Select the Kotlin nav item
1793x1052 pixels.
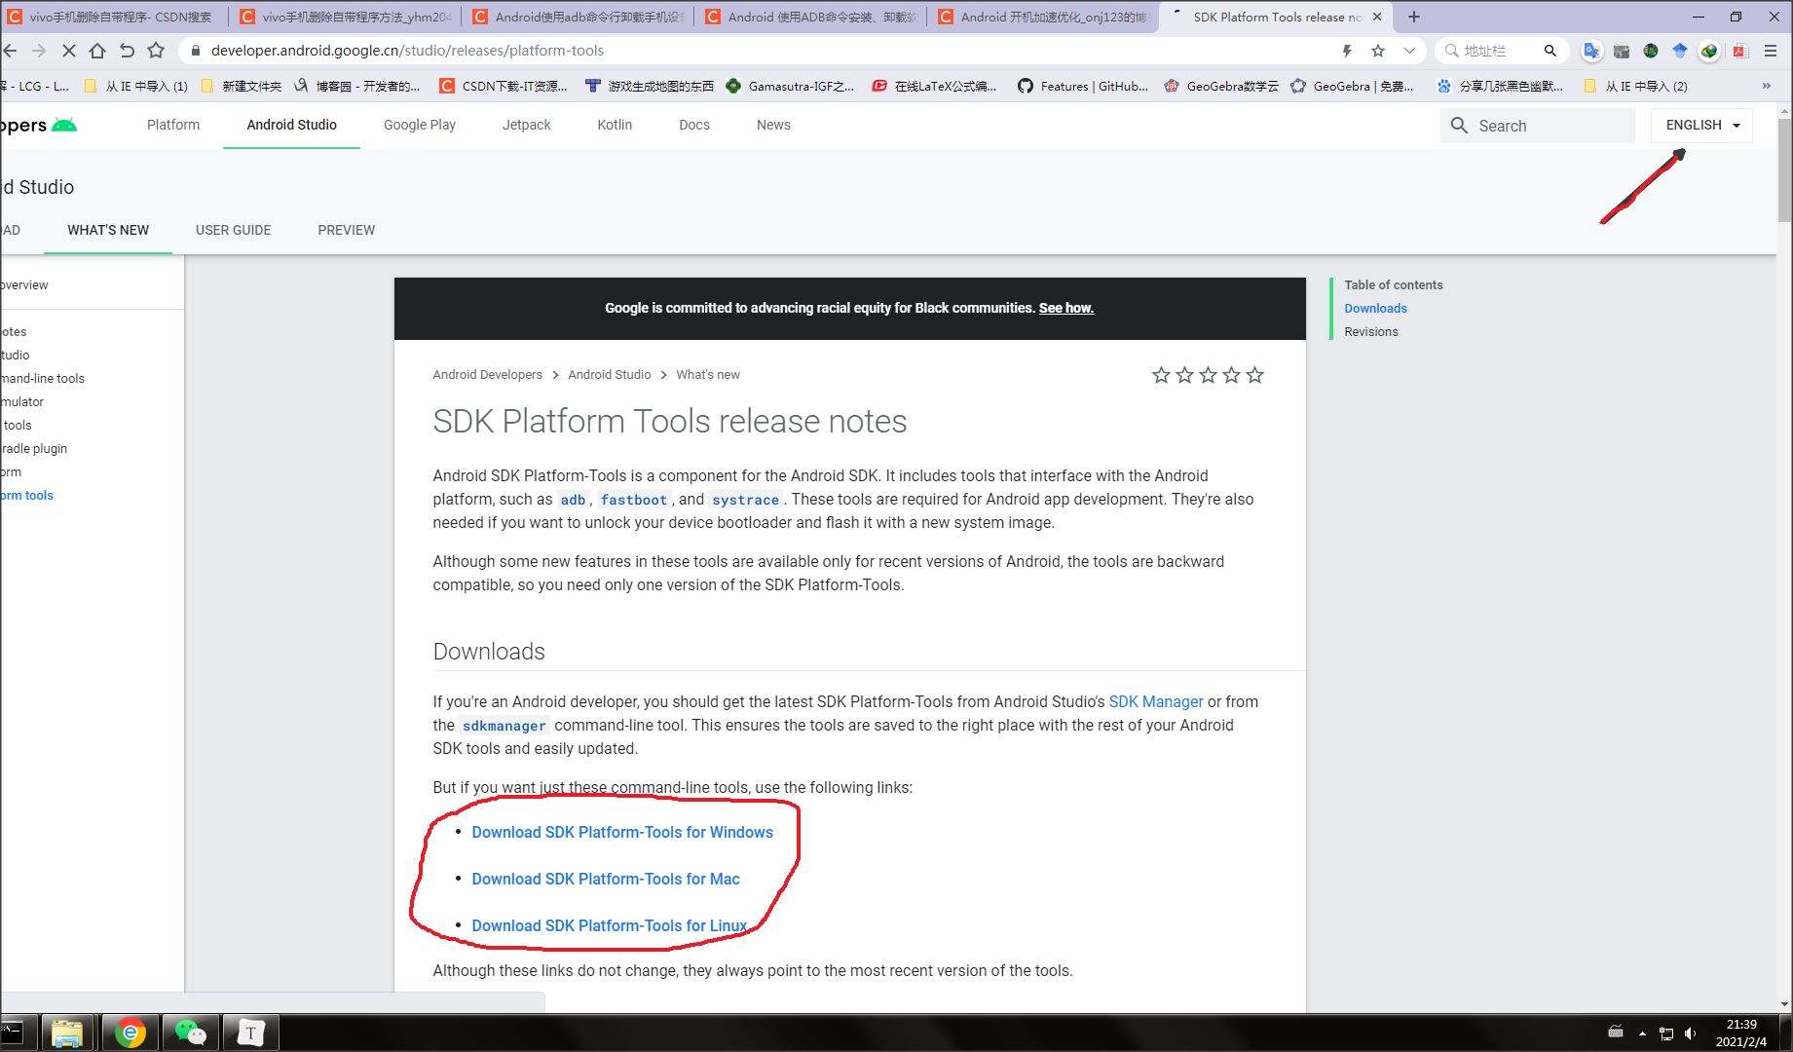[x=615, y=125]
